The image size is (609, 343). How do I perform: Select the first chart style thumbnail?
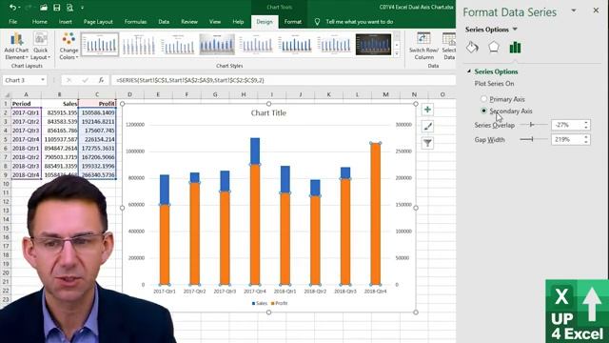coord(100,45)
